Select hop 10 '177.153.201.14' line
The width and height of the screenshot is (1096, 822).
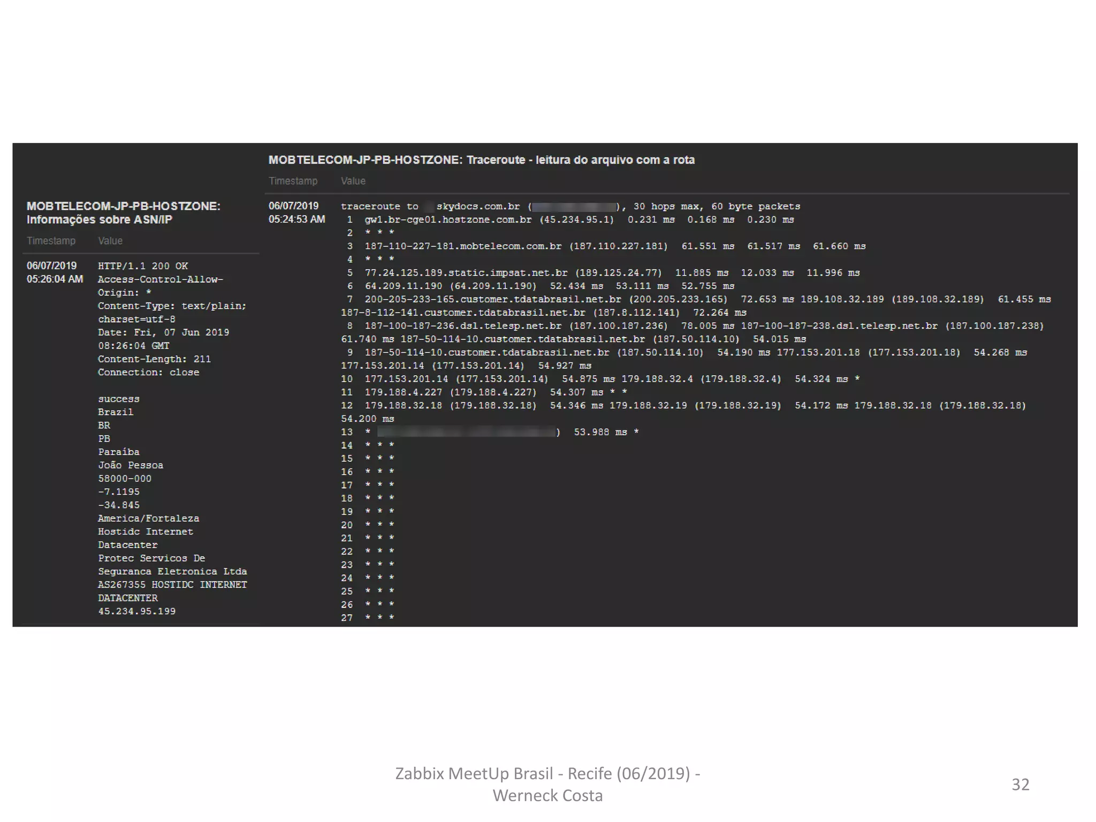coord(600,379)
